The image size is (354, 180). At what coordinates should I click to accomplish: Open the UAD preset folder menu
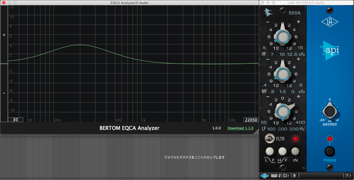coord(286,175)
